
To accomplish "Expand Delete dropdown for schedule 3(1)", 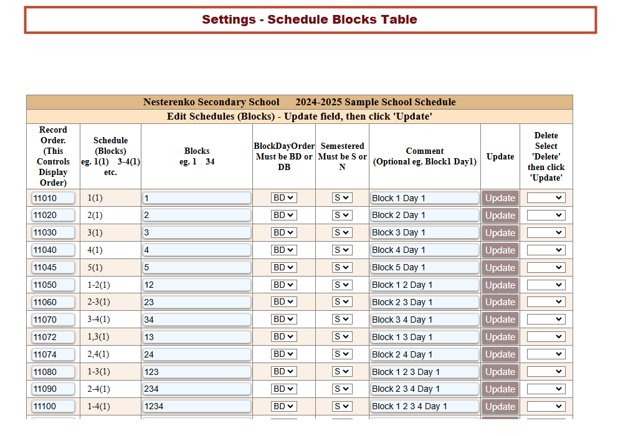I will click(x=546, y=233).
